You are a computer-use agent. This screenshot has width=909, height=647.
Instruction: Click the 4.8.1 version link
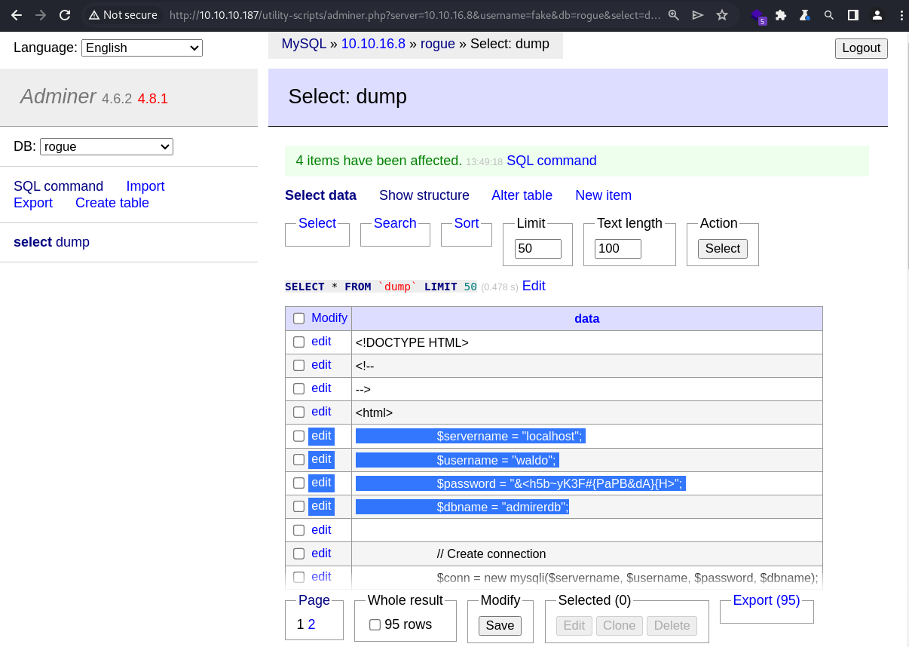tap(152, 99)
